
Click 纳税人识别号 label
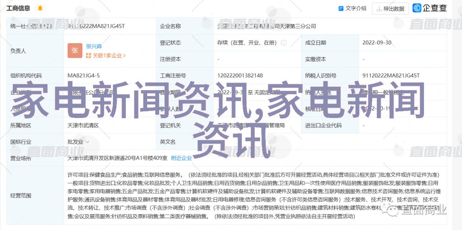tap(320, 75)
